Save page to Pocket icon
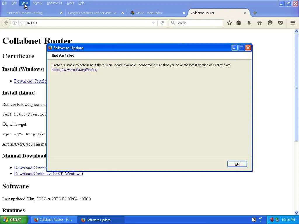 tap(281, 23)
